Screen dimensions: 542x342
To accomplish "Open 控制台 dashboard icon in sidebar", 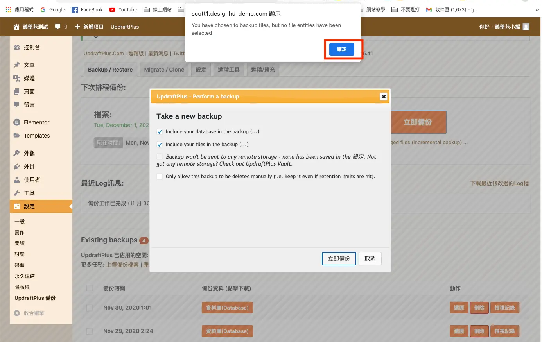I will click(x=17, y=47).
